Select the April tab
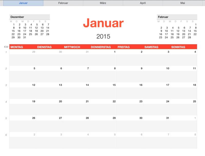The height and width of the screenshot is (156, 205). tap(142, 3)
